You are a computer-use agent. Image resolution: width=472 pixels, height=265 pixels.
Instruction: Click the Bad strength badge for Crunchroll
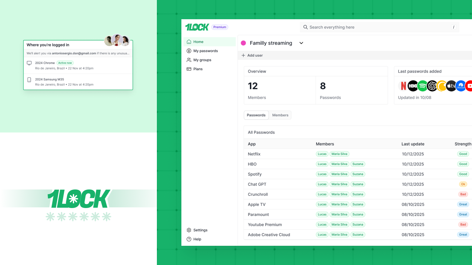click(463, 194)
